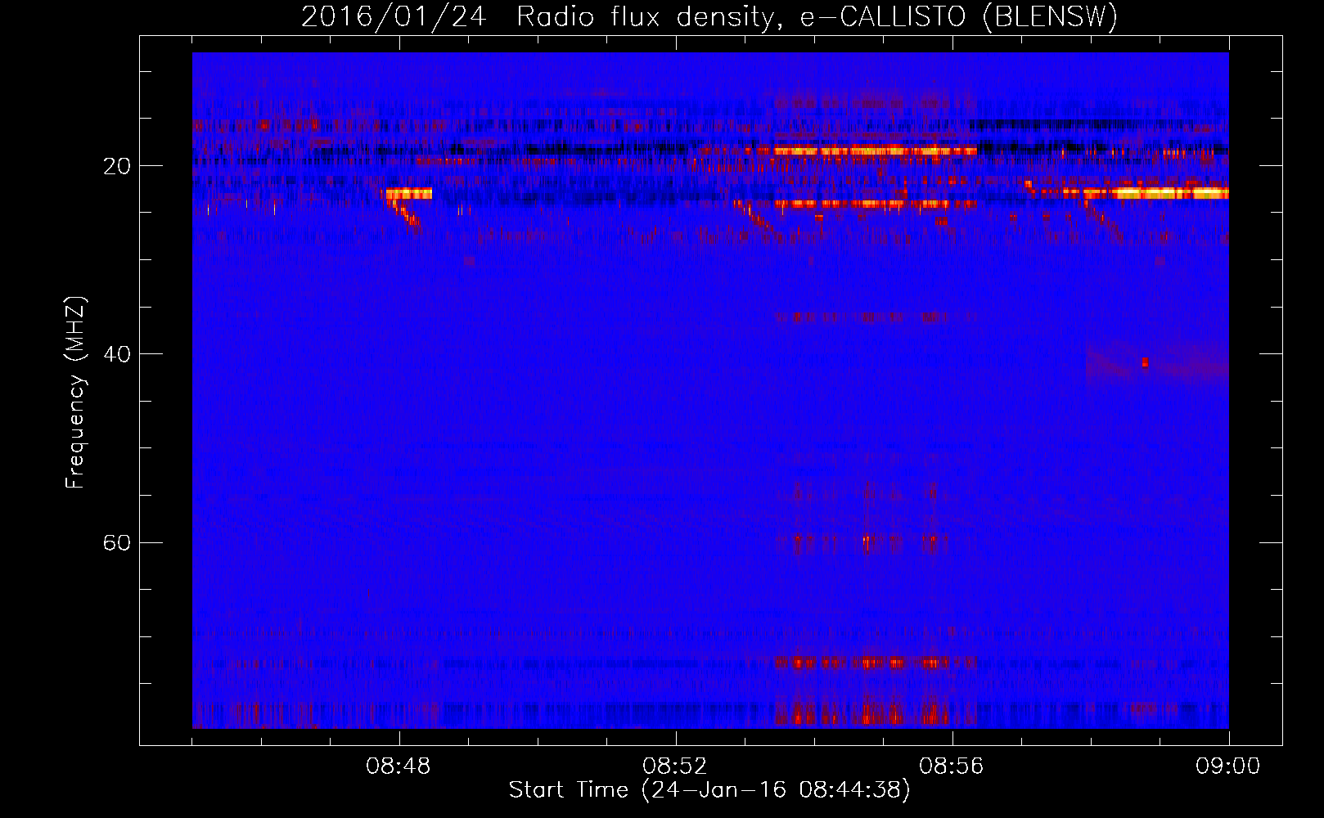Image resolution: width=1324 pixels, height=818 pixels.
Task: Click the 20 MHz frequency tick label
Action: point(117,166)
